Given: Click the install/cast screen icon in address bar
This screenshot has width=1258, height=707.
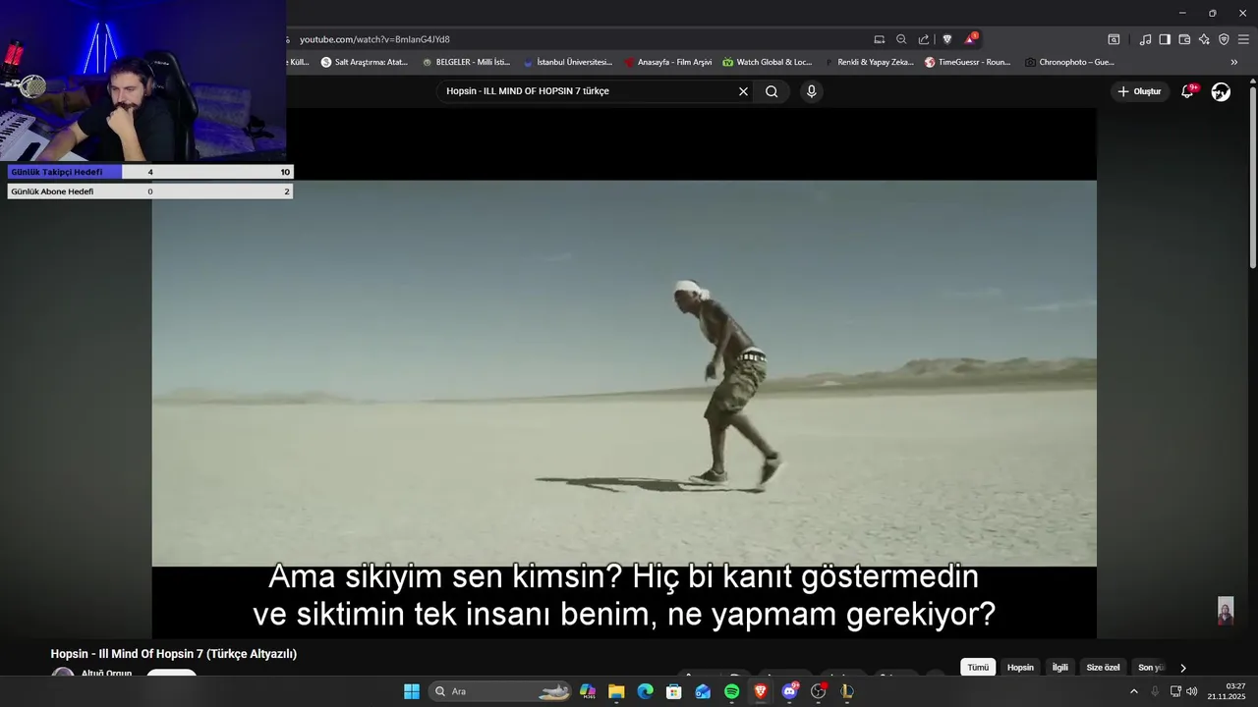Looking at the screenshot, I should [x=880, y=39].
